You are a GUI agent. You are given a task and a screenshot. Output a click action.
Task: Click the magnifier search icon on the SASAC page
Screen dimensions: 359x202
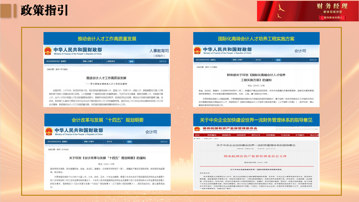tap(316, 129)
